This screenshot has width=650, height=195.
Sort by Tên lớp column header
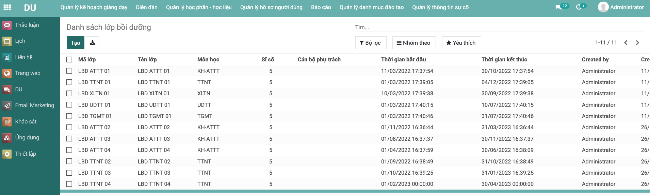pos(147,60)
